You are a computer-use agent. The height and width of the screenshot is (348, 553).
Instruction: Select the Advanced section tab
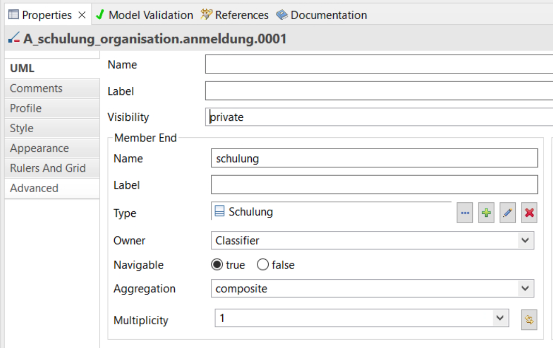(52, 188)
